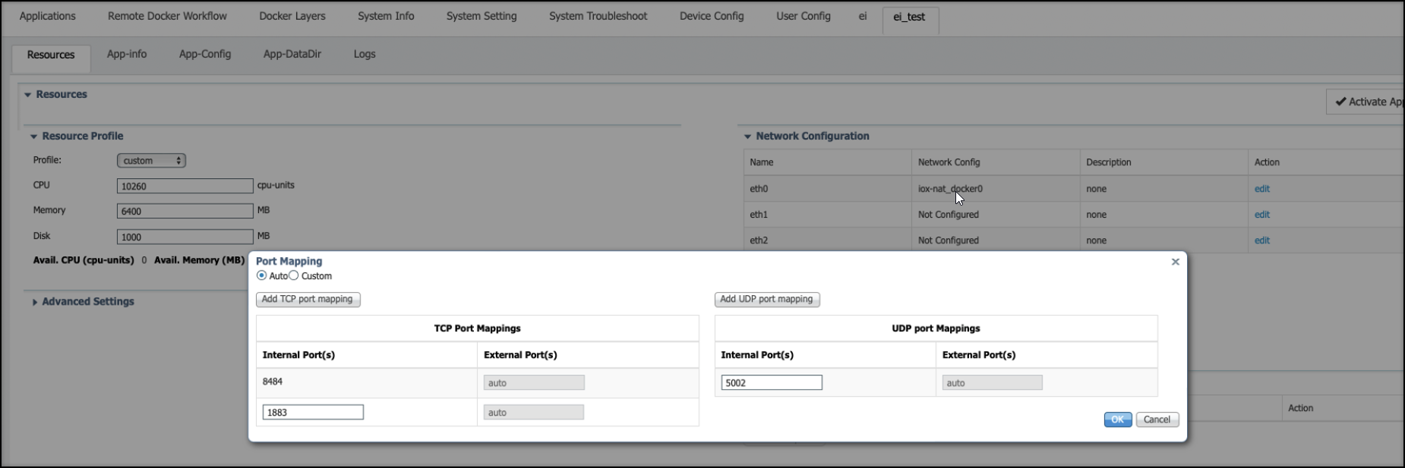Screen dimensions: 1405x468
Task: Click Add UDP port mapping button
Action: coord(767,300)
